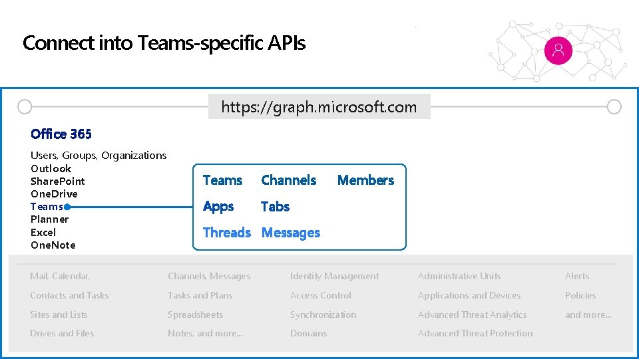Click Threads in the API callout box
Image resolution: width=639 pixels, height=359 pixels.
(x=227, y=233)
